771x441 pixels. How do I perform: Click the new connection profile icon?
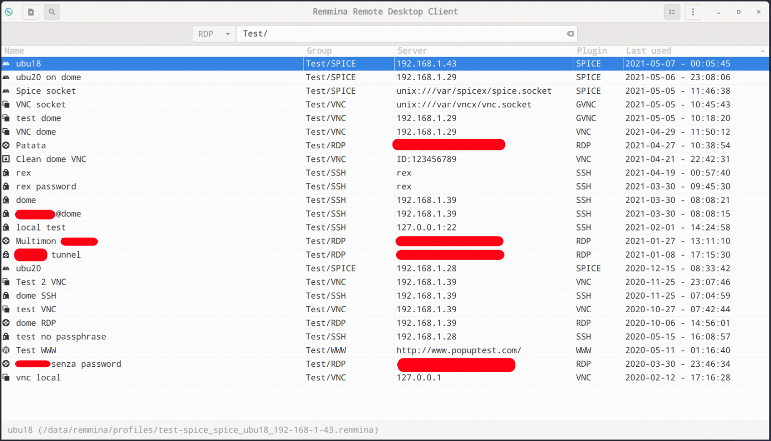coord(31,12)
